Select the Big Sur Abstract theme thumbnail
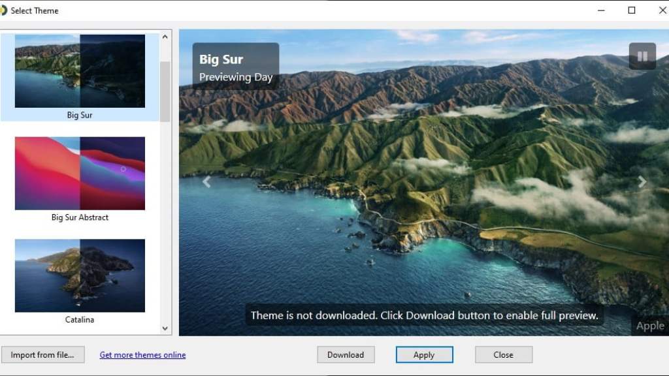The height and width of the screenshot is (376, 669). click(80, 173)
